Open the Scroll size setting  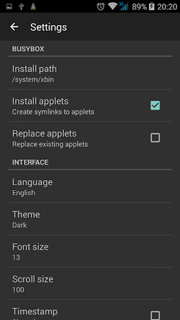pyautogui.click(x=90, y=283)
